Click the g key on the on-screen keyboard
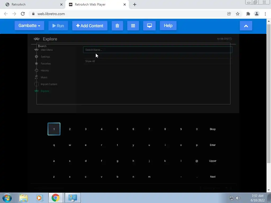The image size is (271, 203). tap(117, 161)
